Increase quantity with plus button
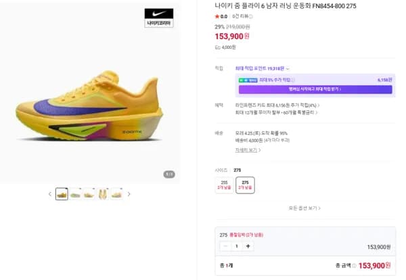This screenshot has width=406, height=280. [x=248, y=246]
